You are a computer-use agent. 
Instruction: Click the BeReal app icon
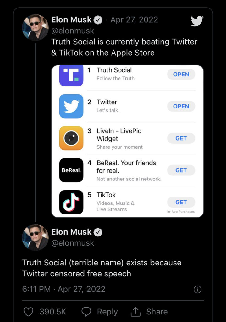71,170
